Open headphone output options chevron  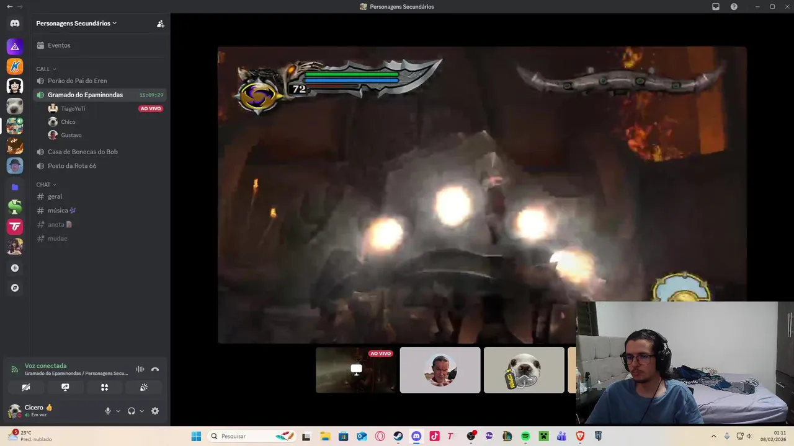pos(141,411)
